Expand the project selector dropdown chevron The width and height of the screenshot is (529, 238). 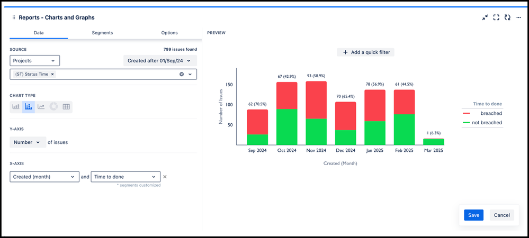pos(190,74)
